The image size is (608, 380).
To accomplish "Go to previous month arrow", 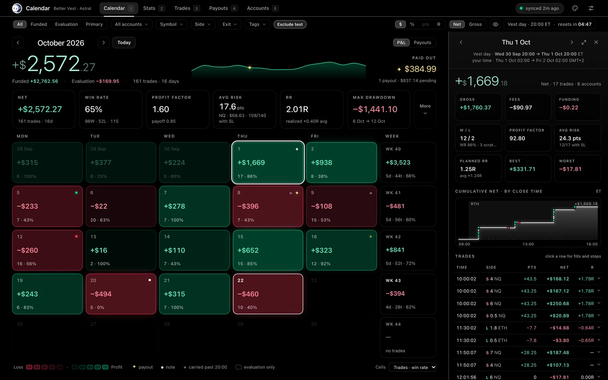I will coord(18,43).
